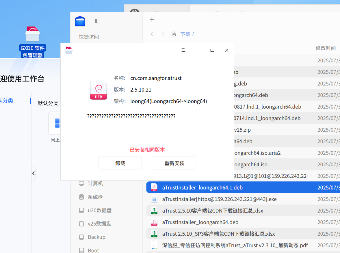Select file aTrustInstaller_loongarch64.1.deb

(243, 187)
